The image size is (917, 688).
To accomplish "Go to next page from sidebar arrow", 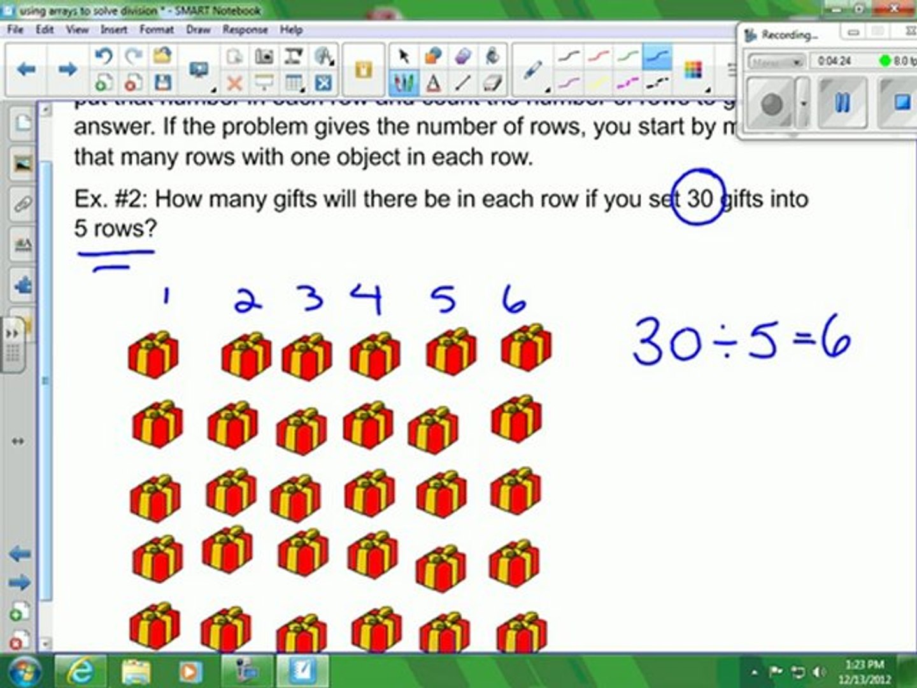I will tap(20, 582).
